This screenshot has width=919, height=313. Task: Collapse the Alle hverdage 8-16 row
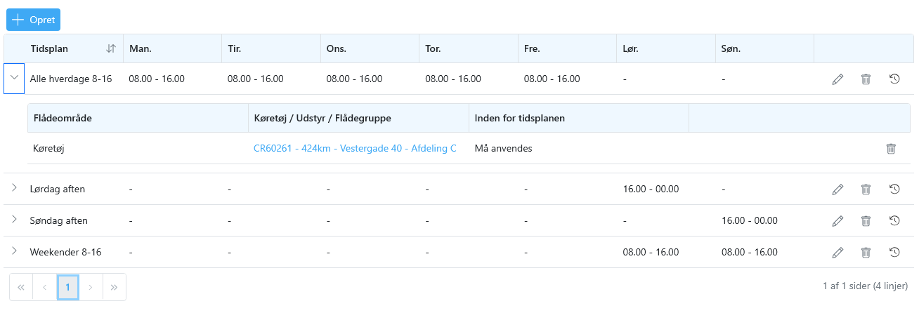click(14, 79)
